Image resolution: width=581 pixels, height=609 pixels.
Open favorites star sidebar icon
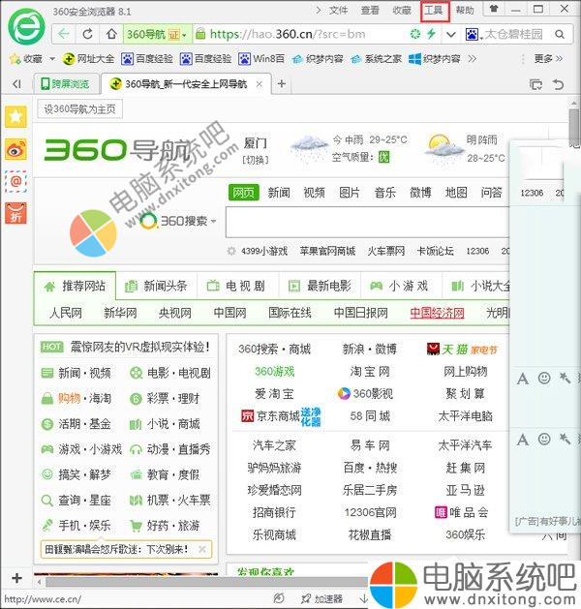[15, 116]
